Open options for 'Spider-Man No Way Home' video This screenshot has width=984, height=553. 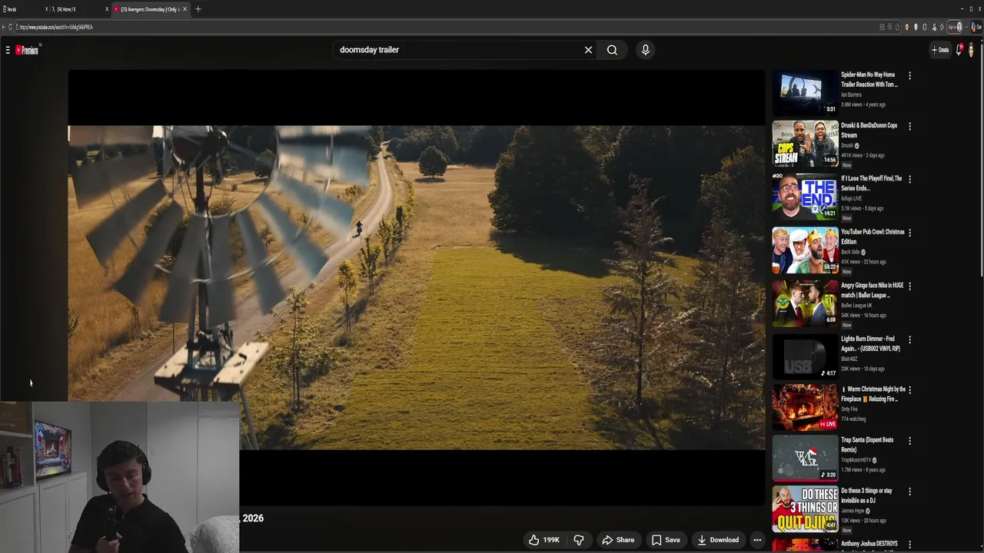point(909,76)
